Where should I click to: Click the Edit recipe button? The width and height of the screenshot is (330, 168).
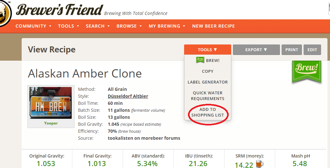pyautogui.click(x=312, y=50)
